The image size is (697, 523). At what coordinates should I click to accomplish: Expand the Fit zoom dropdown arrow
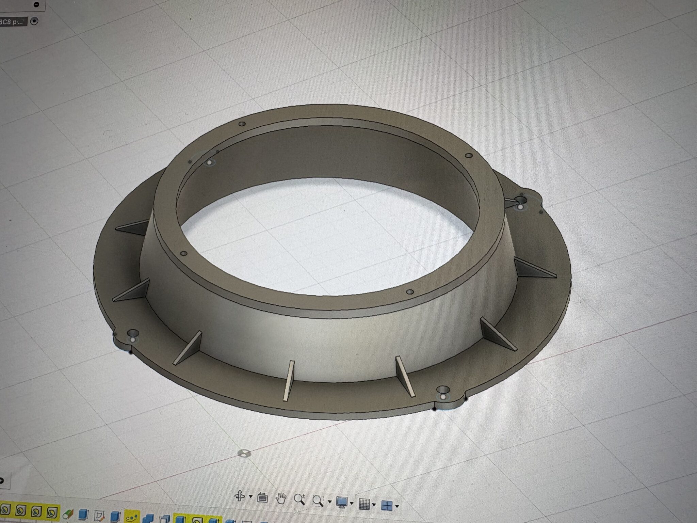(x=329, y=502)
